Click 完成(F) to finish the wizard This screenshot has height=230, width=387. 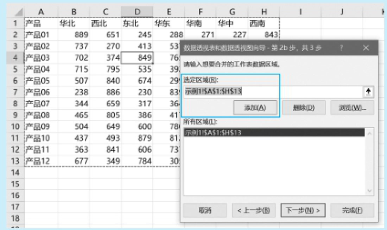[352, 210]
